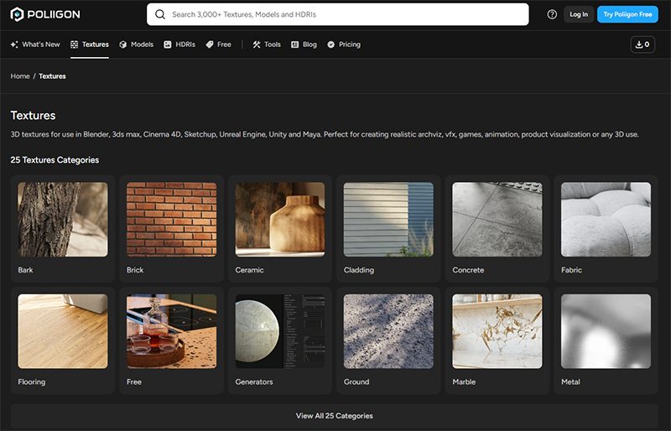Select the Marble category thumbnail
This screenshot has height=431, width=671.
pos(497,331)
